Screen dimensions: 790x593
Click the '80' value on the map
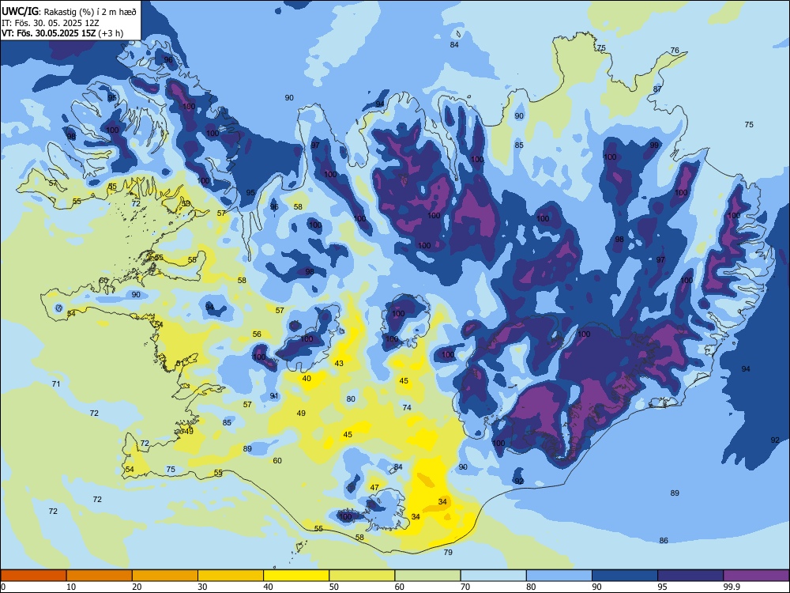(352, 398)
